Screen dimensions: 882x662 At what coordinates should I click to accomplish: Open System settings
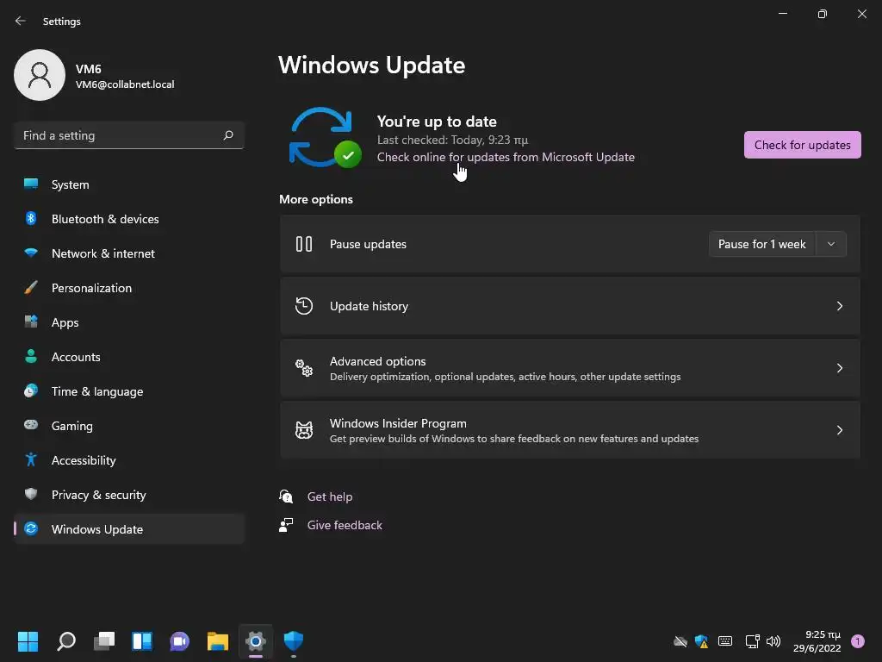point(129,184)
